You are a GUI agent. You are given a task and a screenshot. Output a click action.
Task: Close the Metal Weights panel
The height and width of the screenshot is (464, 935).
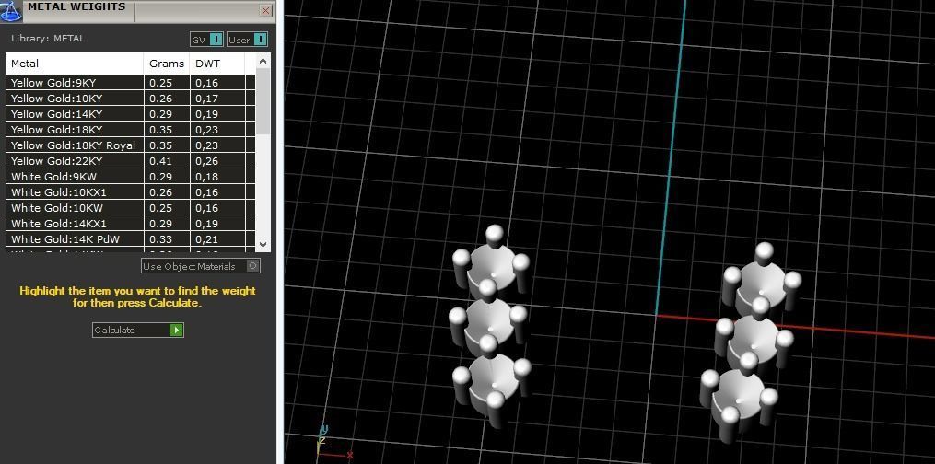(266, 11)
